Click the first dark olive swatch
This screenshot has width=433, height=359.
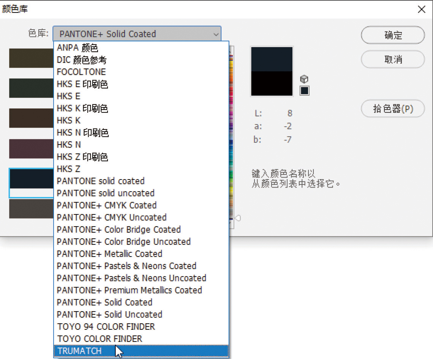[x=31, y=58]
